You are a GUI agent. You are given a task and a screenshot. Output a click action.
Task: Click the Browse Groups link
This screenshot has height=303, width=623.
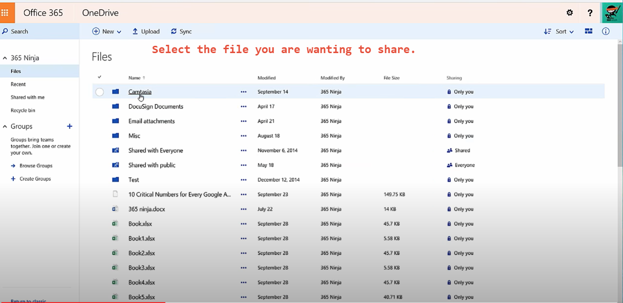tap(32, 166)
